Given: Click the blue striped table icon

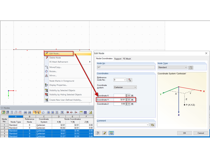Looking at the screenshot, I should click(x=85, y=112).
